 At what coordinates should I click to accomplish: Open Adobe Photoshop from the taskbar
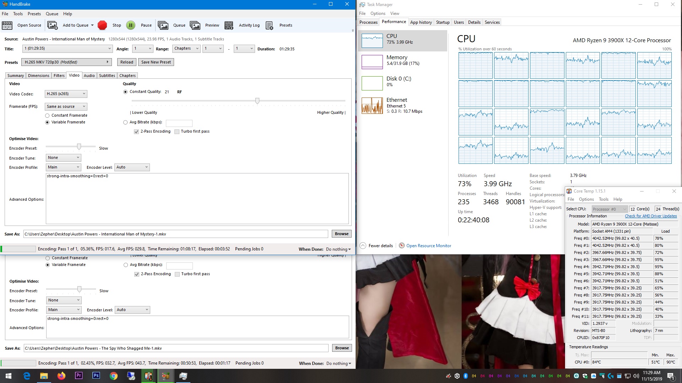point(96,376)
